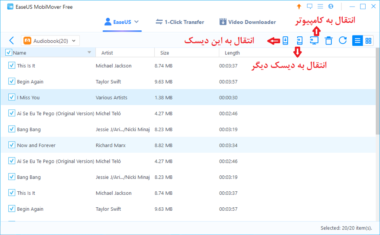Open the 1-Click Transfer tab
380x235 pixels.
180,22
